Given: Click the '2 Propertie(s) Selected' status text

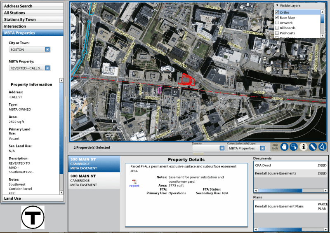Looking at the screenshot, I should tap(92, 147).
